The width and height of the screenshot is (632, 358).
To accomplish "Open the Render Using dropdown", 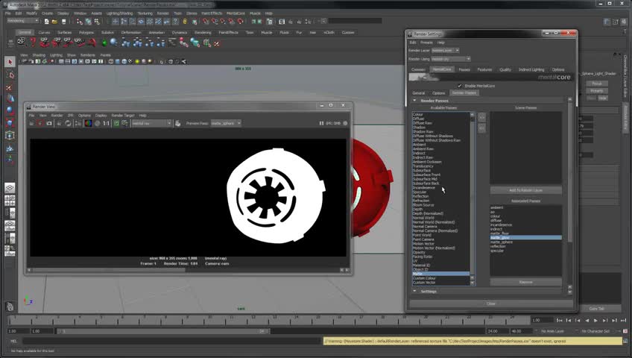I will 451,59.
